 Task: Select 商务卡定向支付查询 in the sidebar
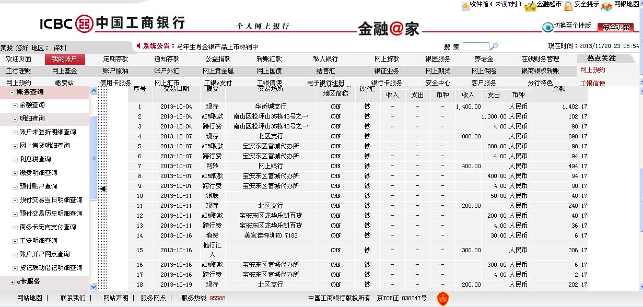tap(48, 227)
